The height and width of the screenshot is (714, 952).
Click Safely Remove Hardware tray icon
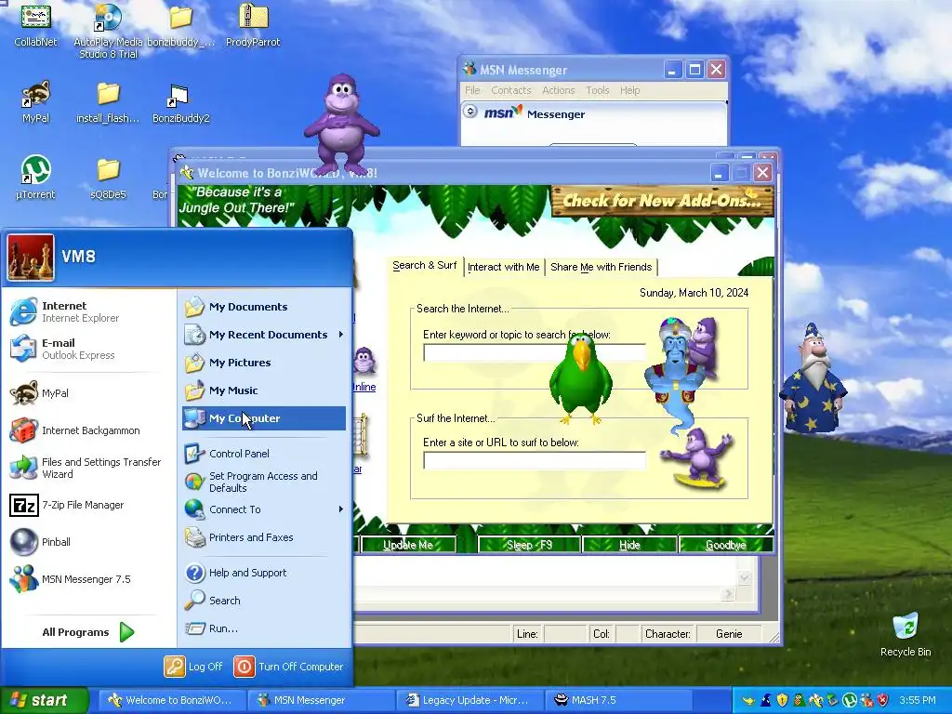click(832, 701)
